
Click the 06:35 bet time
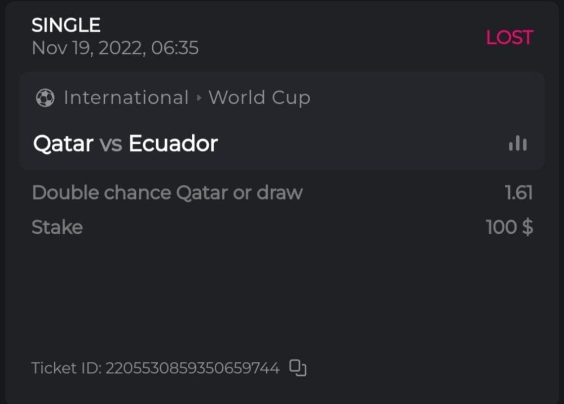[175, 48]
